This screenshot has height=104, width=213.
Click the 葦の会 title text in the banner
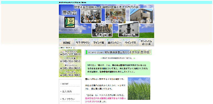tap(69, 13)
